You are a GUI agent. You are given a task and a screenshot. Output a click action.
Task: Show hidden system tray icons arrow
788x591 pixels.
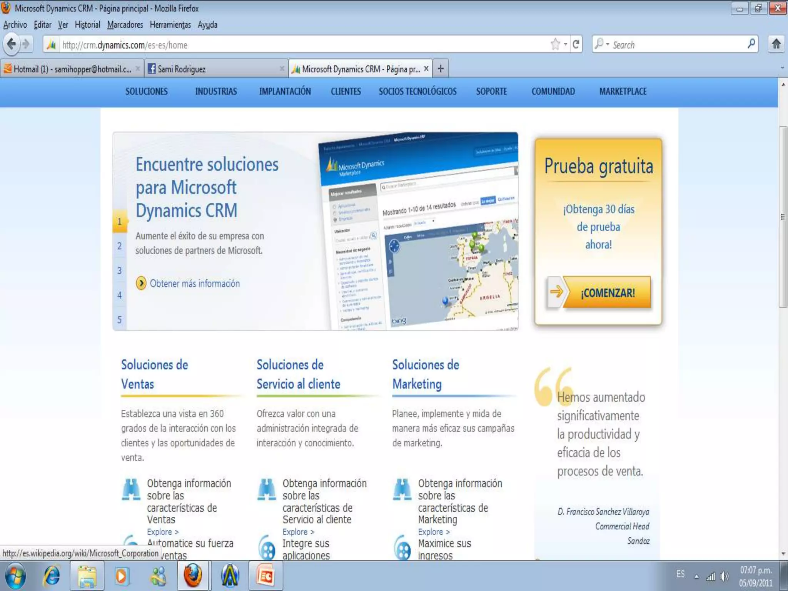[x=696, y=576]
